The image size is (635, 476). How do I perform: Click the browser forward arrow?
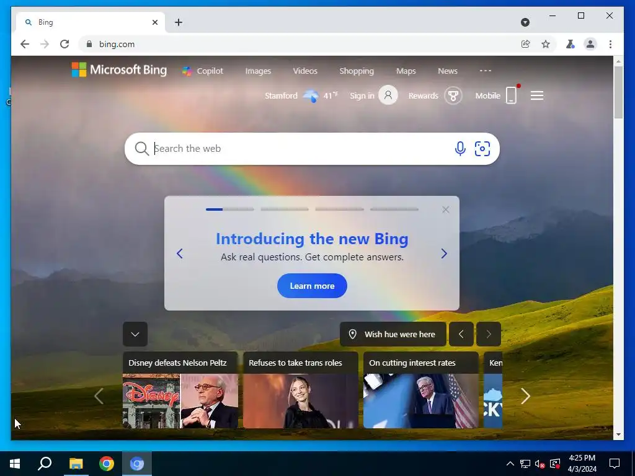[45, 44]
